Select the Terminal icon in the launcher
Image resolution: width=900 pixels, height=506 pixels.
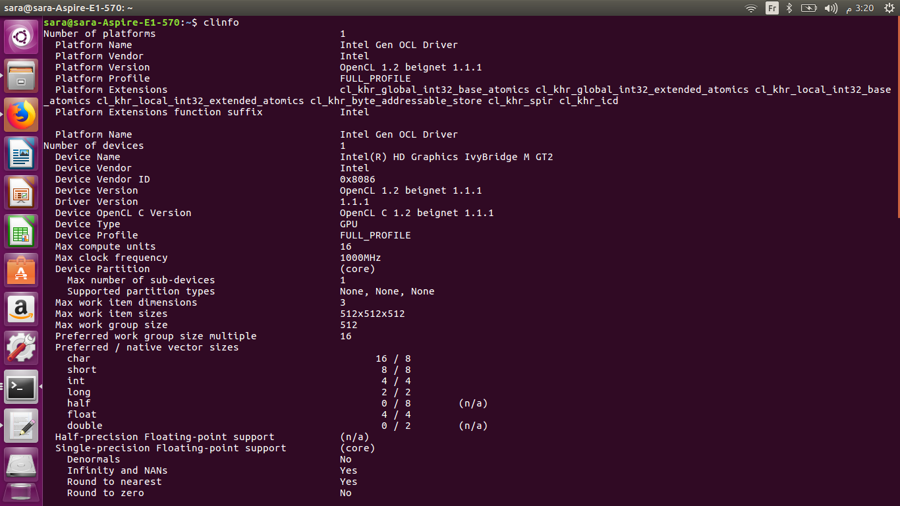pyautogui.click(x=21, y=387)
